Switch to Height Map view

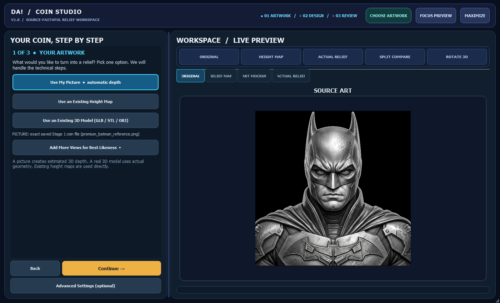click(271, 57)
